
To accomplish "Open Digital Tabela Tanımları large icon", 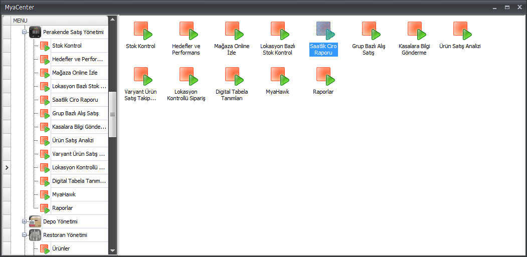I will coord(235,76).
